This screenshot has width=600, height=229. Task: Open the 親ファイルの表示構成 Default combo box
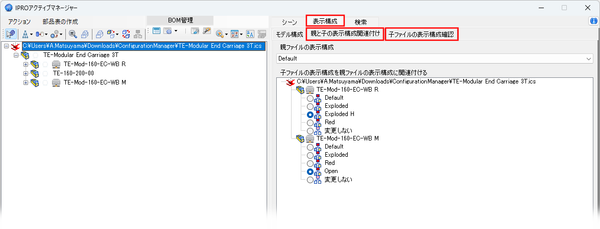click(x=435, y=59)
